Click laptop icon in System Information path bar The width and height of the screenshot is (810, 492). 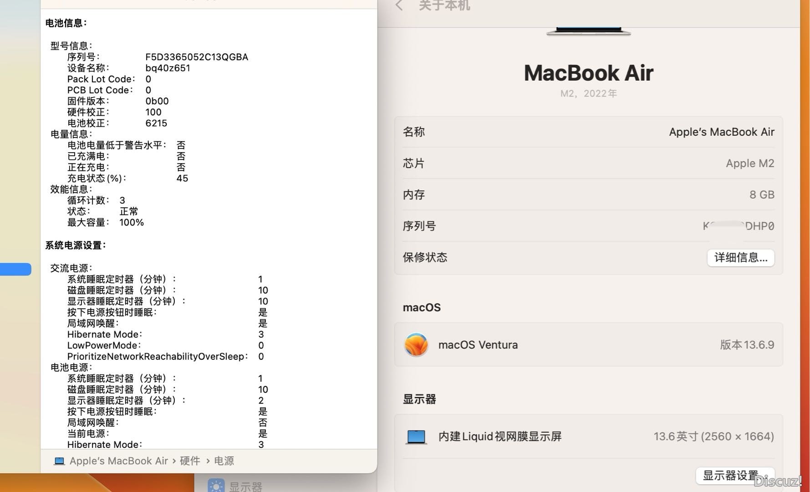tap(59, 461)
